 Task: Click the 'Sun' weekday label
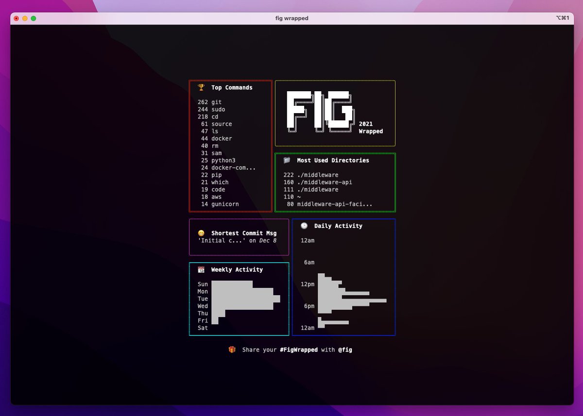pyautogui.click(x=203, y=284)
